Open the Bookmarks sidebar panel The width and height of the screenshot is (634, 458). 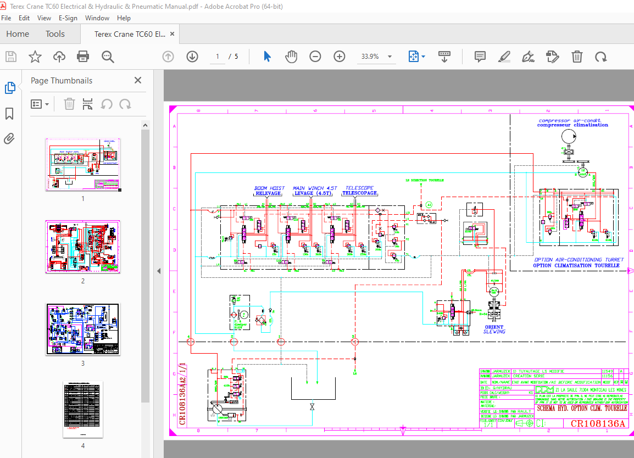tap(9, 114)
